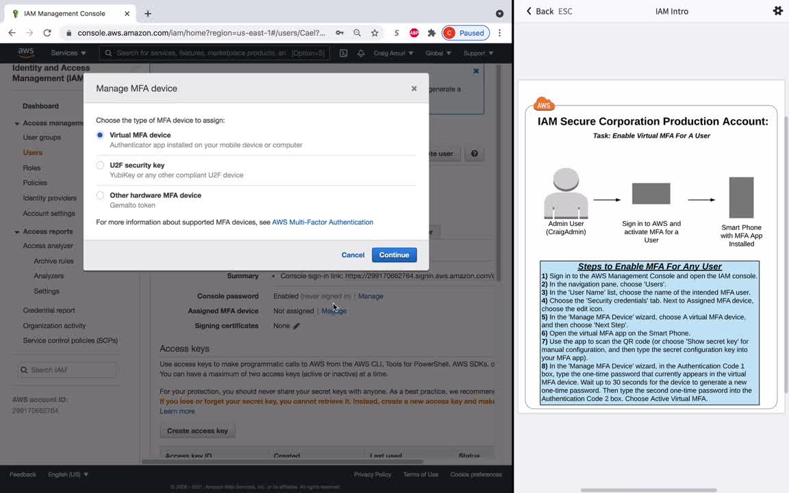Click the Feedback link in footer

23,475
